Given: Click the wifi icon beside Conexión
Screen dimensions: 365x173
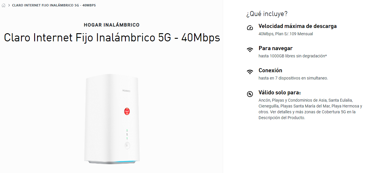Looking at the screenshot, I should point(250,72).
